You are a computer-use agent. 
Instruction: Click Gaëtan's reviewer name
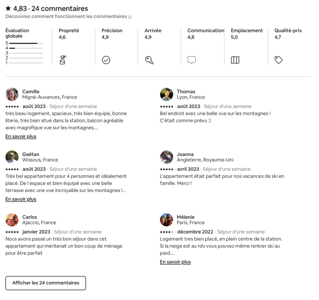click(x=31, y=154)
